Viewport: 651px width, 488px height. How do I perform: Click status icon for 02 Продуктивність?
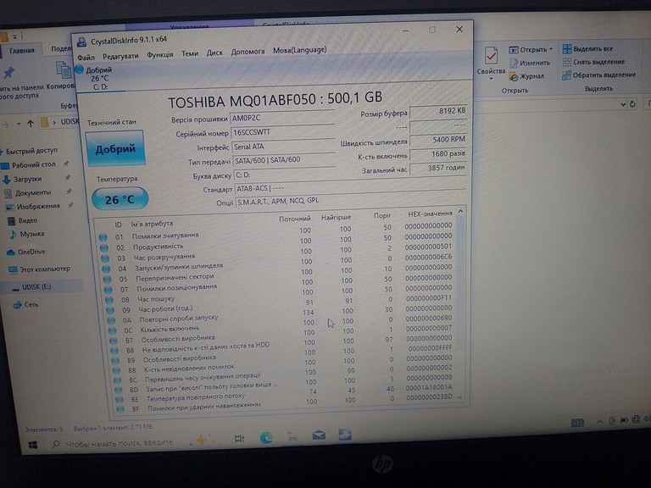103,247
